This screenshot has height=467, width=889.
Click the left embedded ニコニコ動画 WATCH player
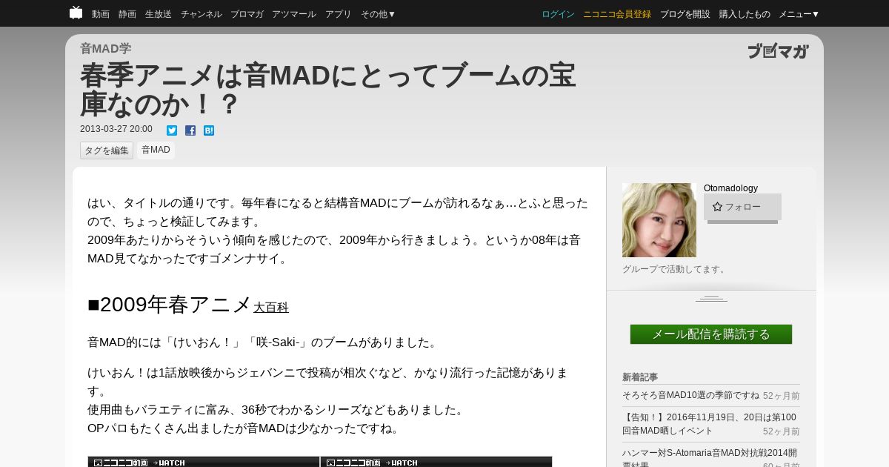(x=204, y=462)
